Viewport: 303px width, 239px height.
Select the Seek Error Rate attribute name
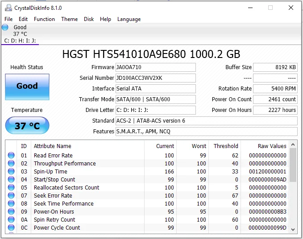click(53, 196)
